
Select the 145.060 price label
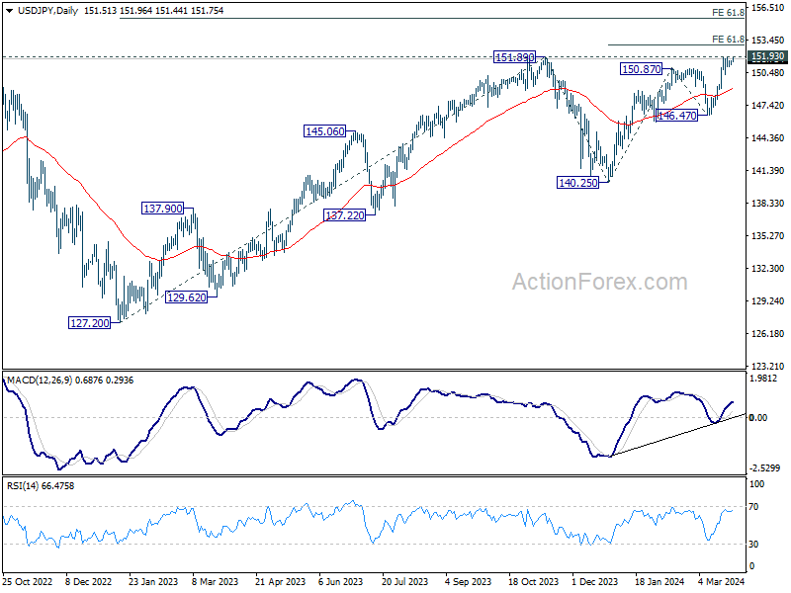pyautogui.click(x=325, y=131)
